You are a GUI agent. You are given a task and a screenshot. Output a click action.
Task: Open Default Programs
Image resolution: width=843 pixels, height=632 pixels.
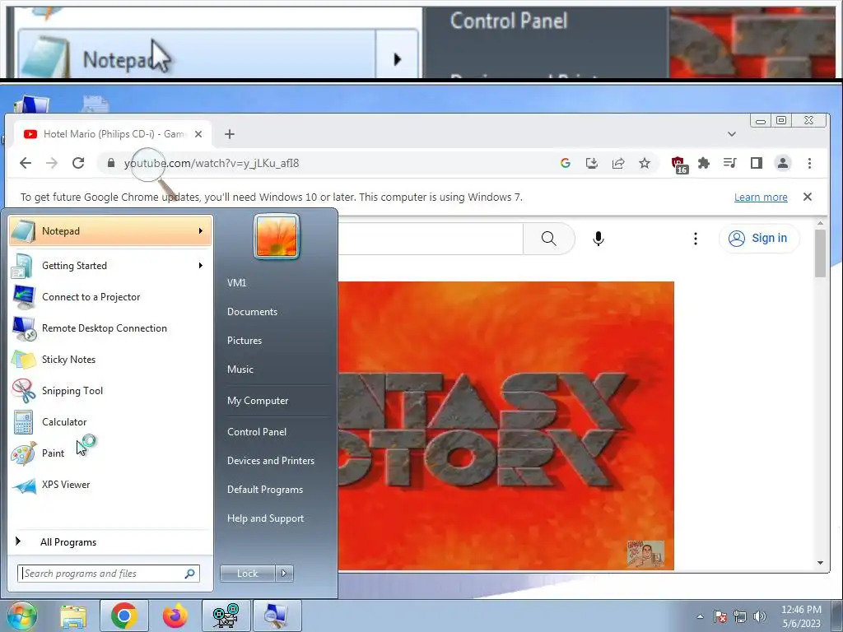(x=264, y=490)
